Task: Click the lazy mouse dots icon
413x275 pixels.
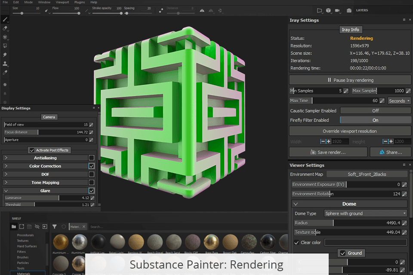Action: (x=161, y=10)
